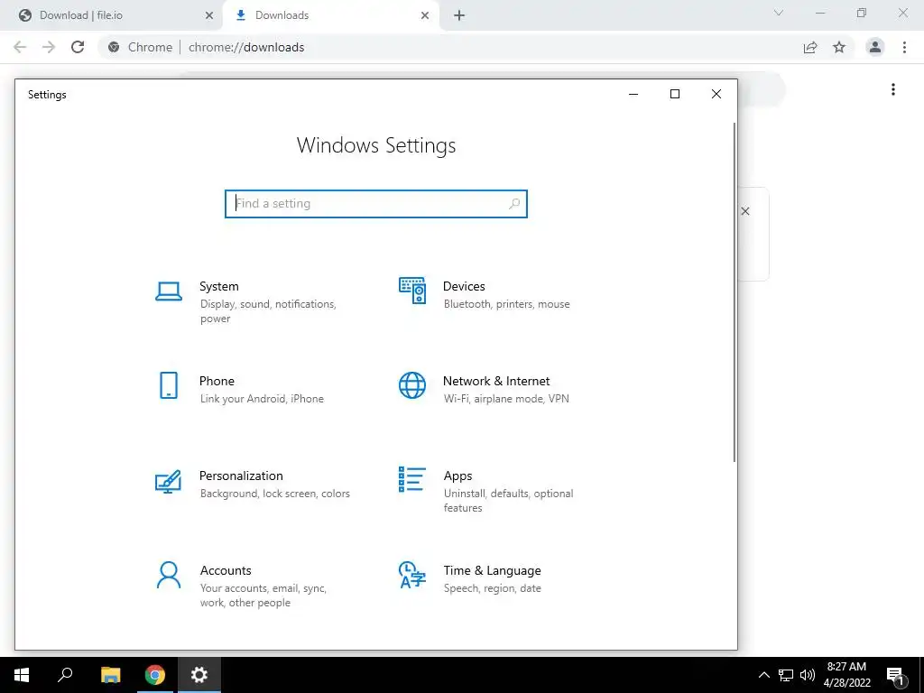The width and height of the screenshot is (924, 693).
Task: Click the Chrome taskbar icon
Action: tap(155, 675)
